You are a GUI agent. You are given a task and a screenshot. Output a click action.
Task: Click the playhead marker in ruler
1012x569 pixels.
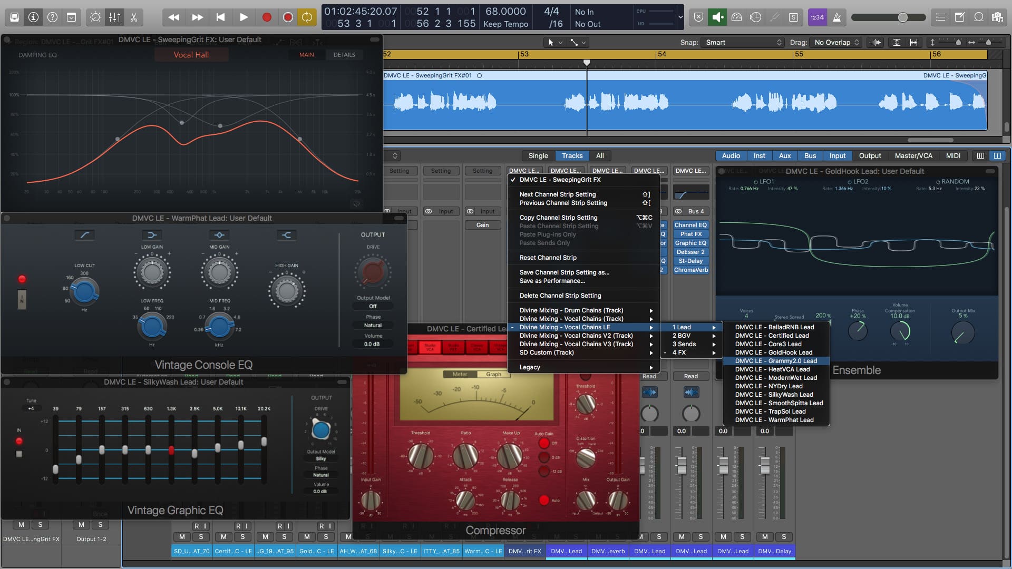point(587,63)
